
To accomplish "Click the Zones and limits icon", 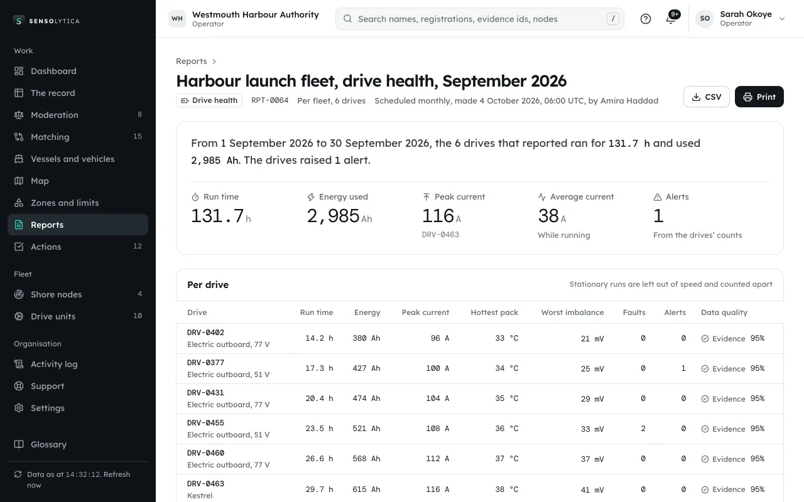I will coord(19,203).
